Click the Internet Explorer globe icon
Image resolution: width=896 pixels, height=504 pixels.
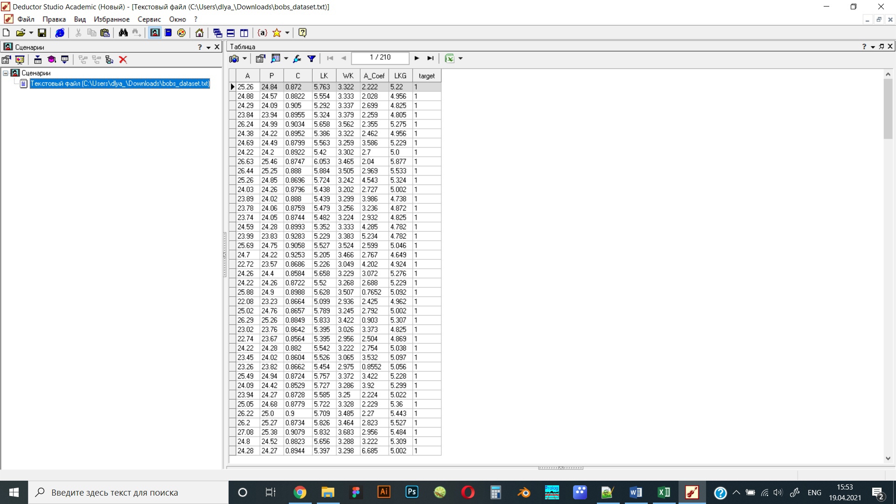pyautogui.click(x=60, y=33)
